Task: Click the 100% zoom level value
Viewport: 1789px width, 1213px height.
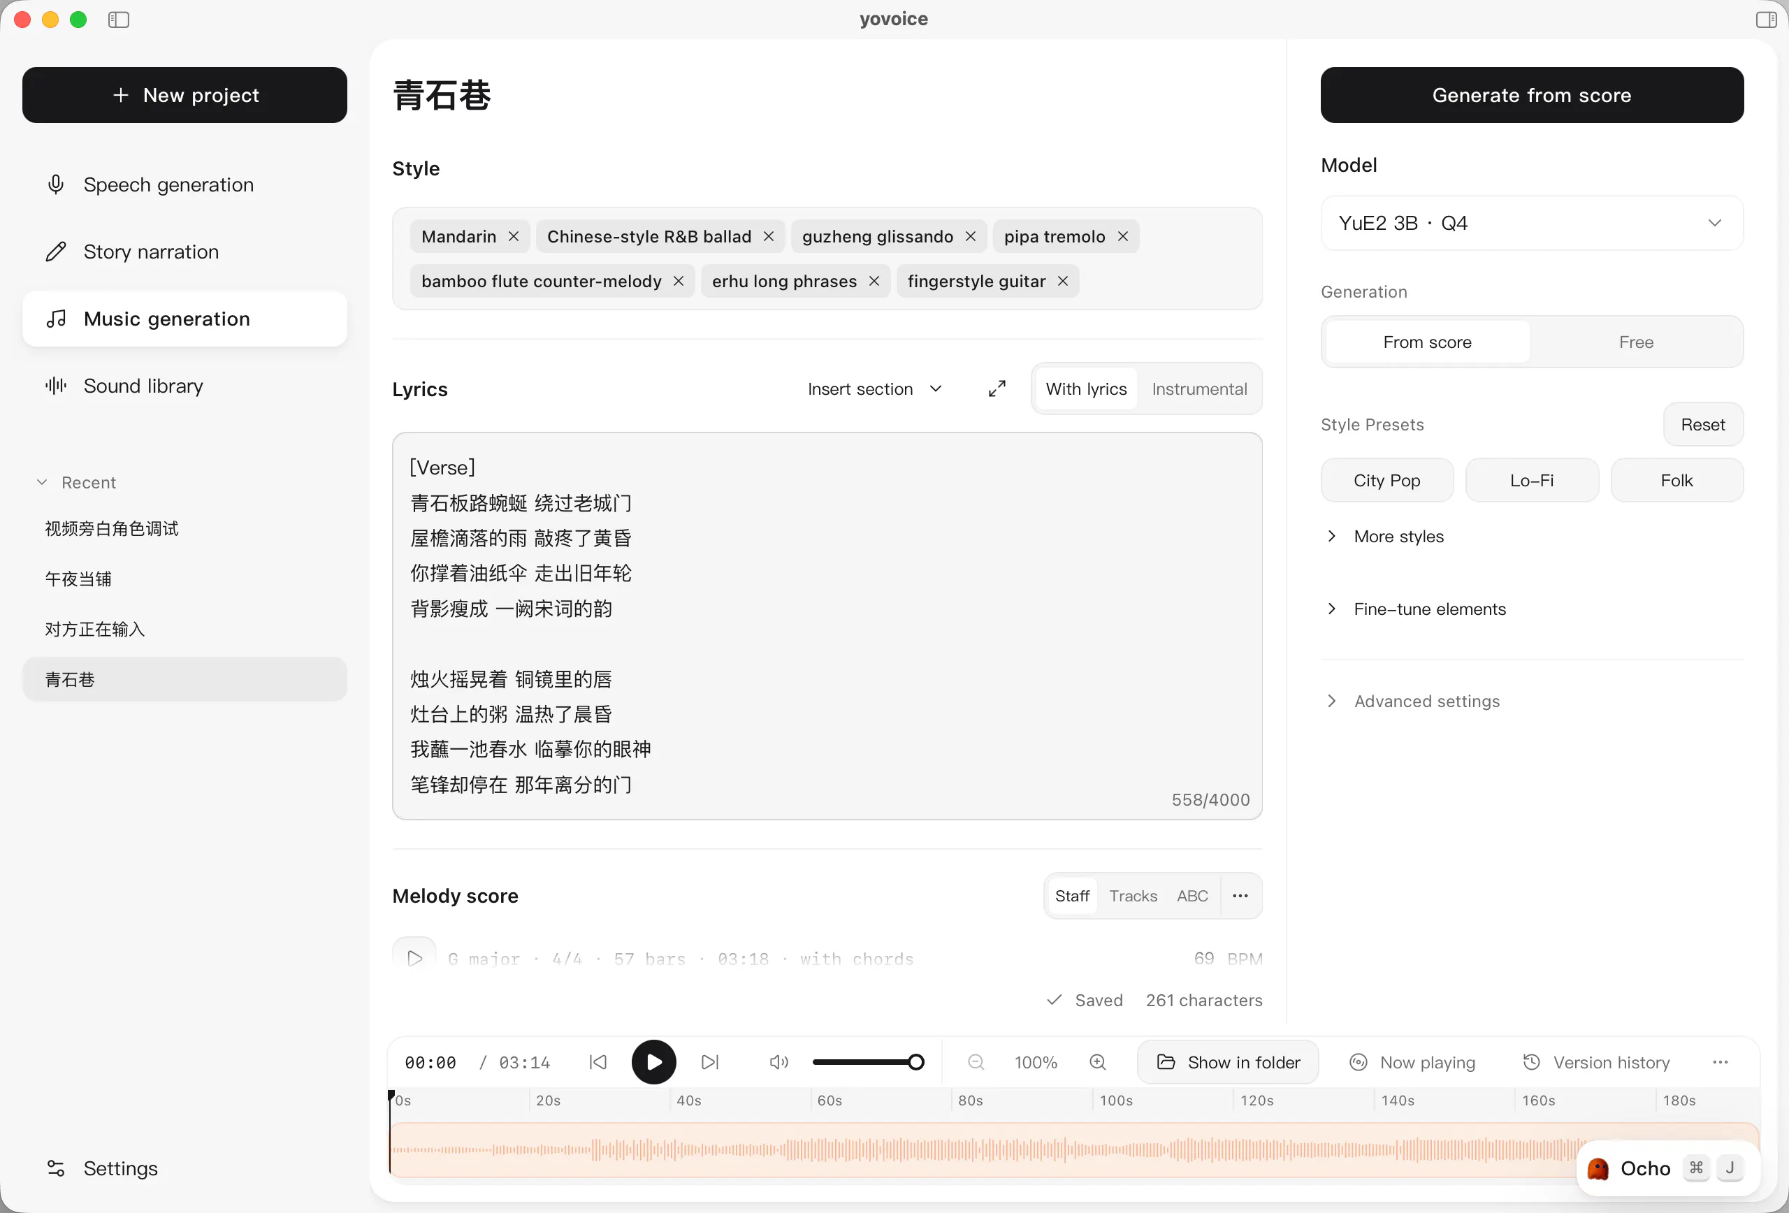Action: [x=1036, y=1062]
